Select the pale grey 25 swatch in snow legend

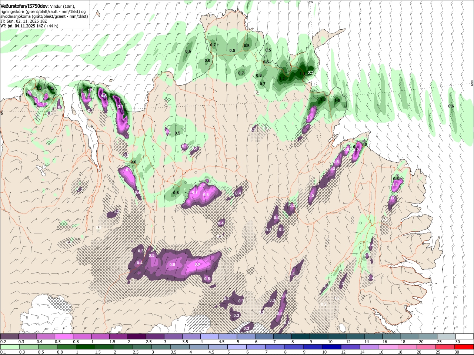coord(447,336)
